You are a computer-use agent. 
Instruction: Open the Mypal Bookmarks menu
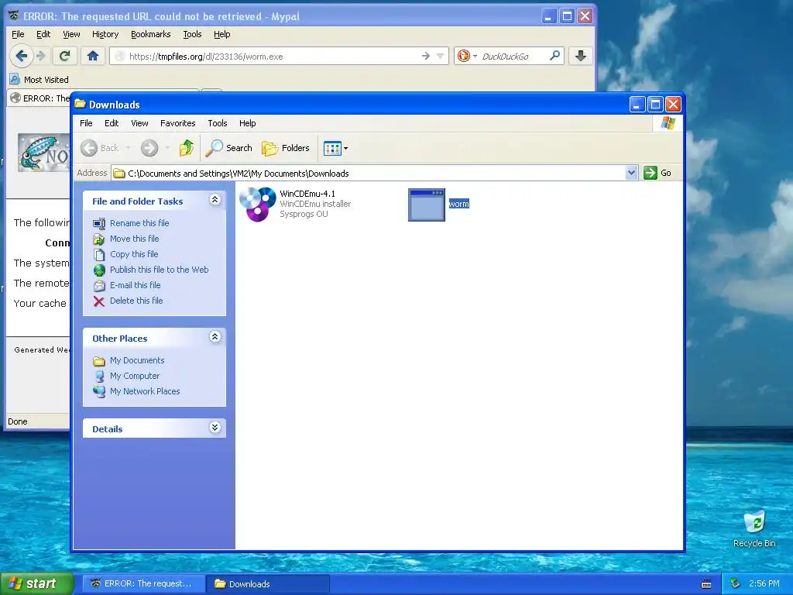point(151,34)
